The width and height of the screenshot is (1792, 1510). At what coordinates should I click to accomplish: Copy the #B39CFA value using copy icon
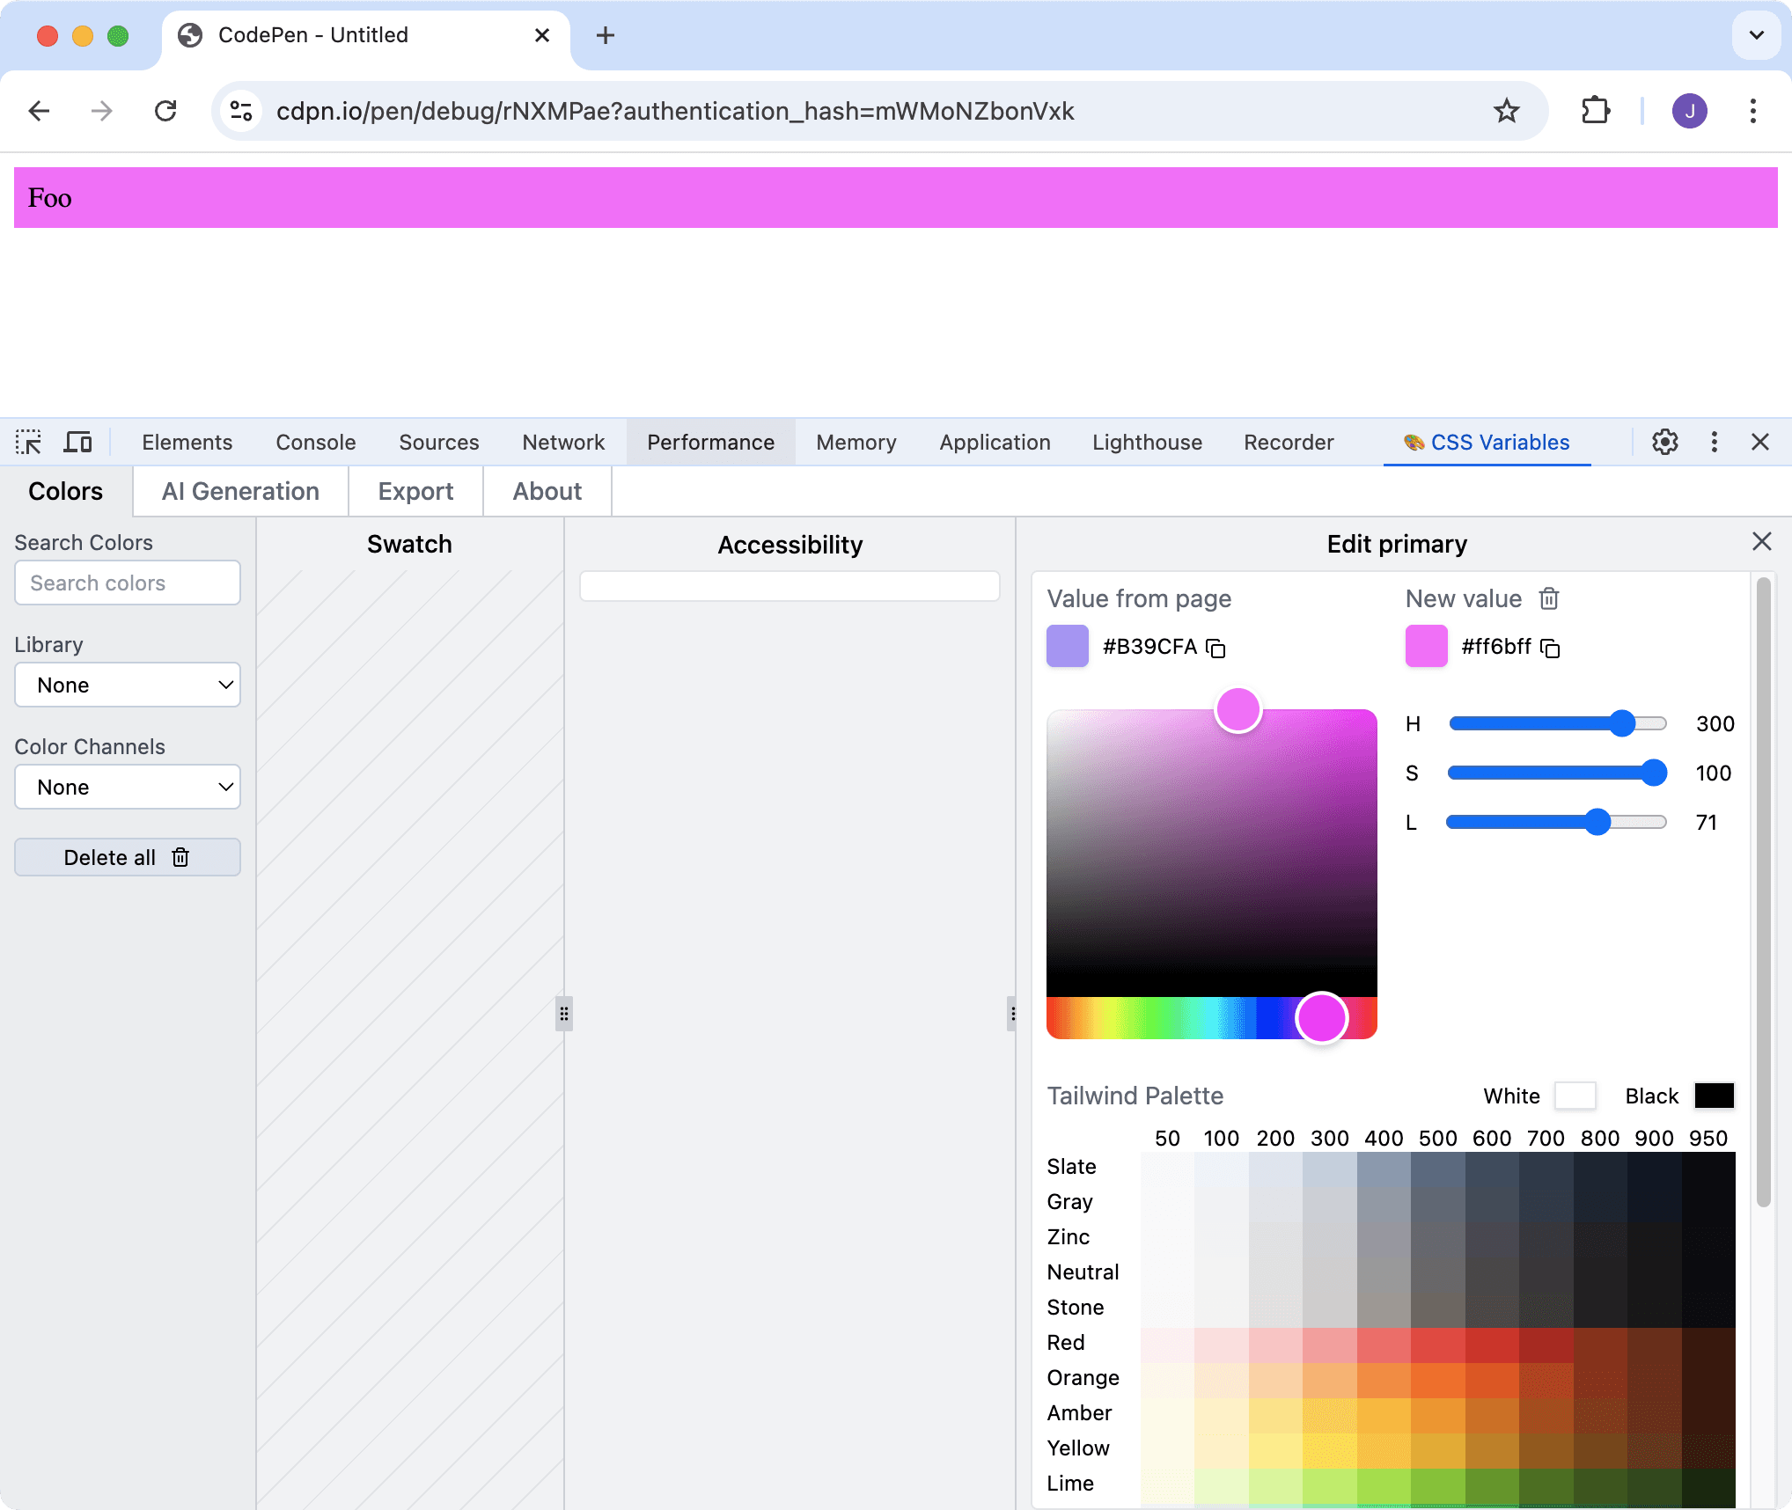coord(1217,648)
